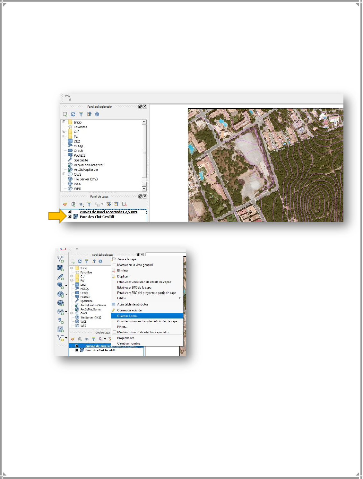Click Expand All icon in layers panel beside aerial map
The image size is (363, 479).
[109, 204]
